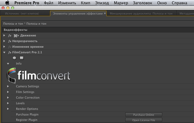Screen dimensions: 194x123
Task: Select the Непрозрачность effect label
Action: tap(25, 41)
